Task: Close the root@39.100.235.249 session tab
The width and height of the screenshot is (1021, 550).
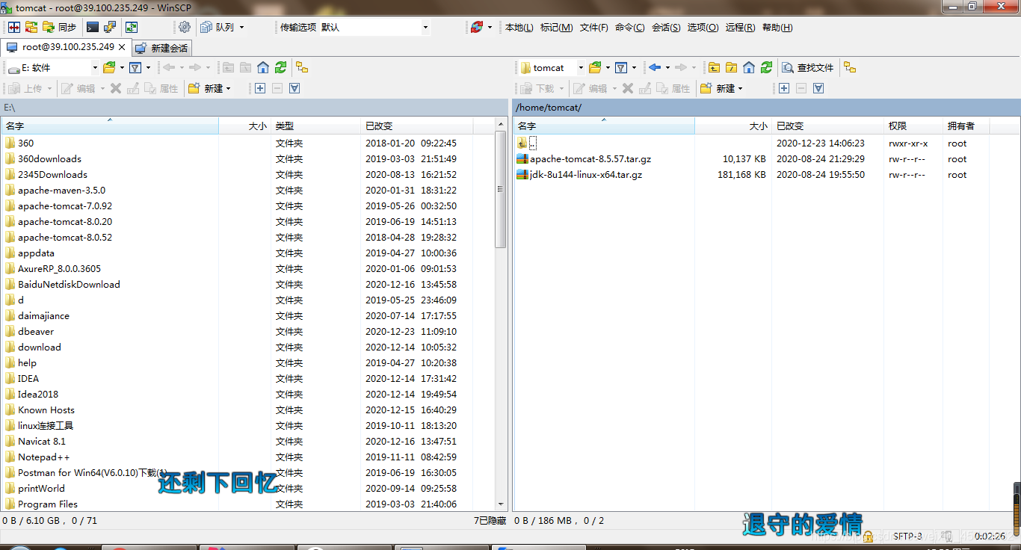Action: point(122,47)
